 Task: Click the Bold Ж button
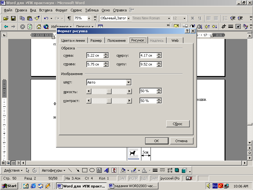click(193, 18)
